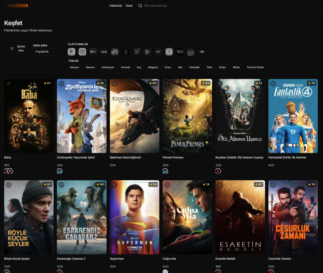323x273 pixels.
Task: Favorite the Baba movie with heart
Action: 9,84
